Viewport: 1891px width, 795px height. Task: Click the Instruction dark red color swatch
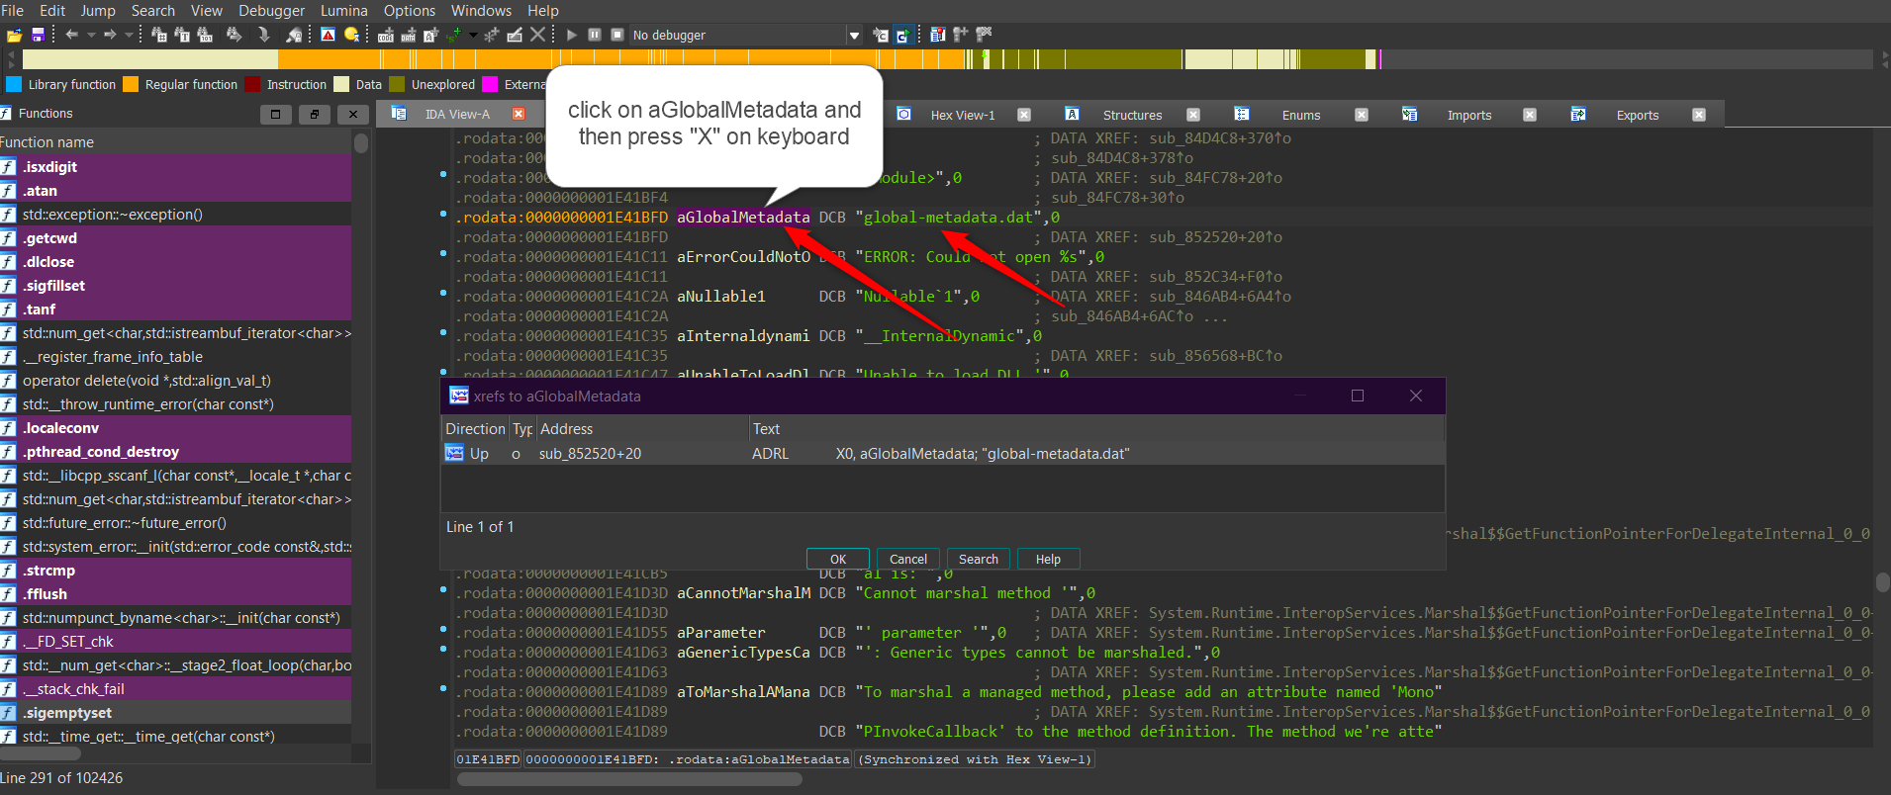tap(252, 84)
